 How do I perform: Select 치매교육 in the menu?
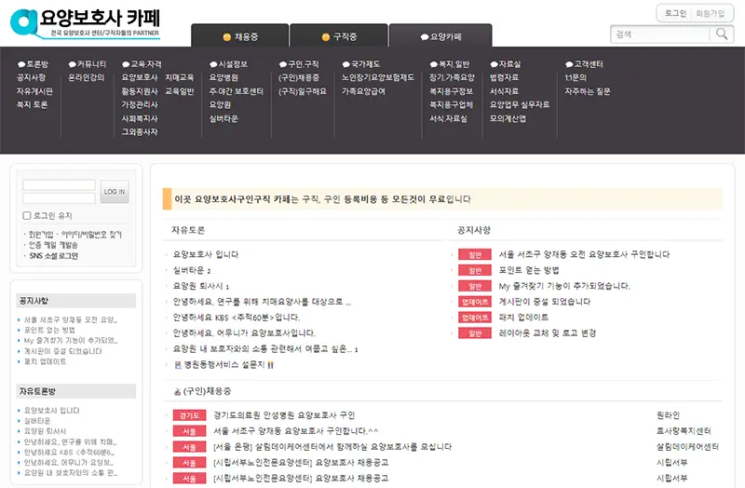click(x=180, y=77)
